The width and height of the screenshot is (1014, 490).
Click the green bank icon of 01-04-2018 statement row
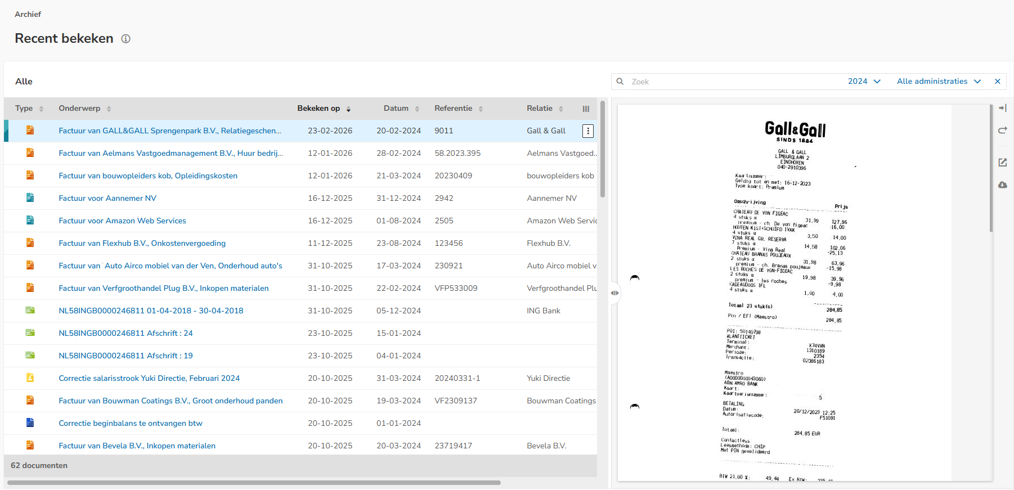tap(30, 311)
